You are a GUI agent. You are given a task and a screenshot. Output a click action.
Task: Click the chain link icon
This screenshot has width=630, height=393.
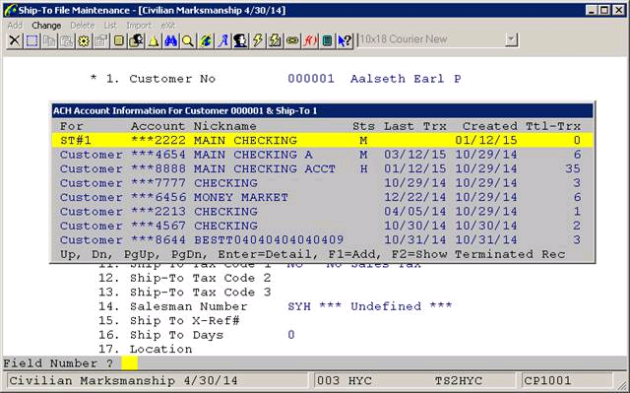pos(292,40)
